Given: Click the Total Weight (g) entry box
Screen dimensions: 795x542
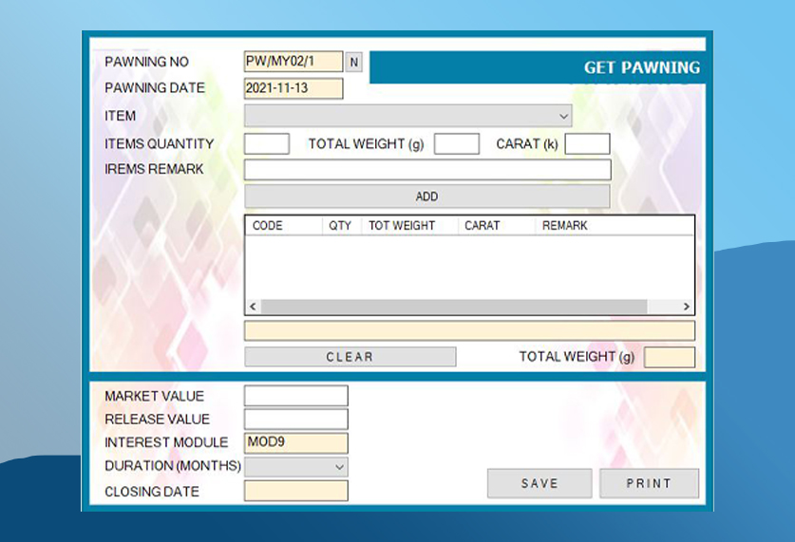Looking at the screenshot, I should pyautogui.click(x=456, y=144).
